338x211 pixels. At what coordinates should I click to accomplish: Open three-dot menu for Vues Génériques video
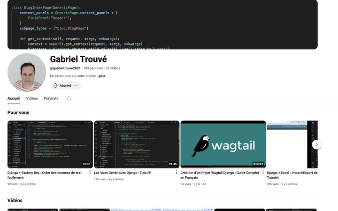click(x=177, y=173)
